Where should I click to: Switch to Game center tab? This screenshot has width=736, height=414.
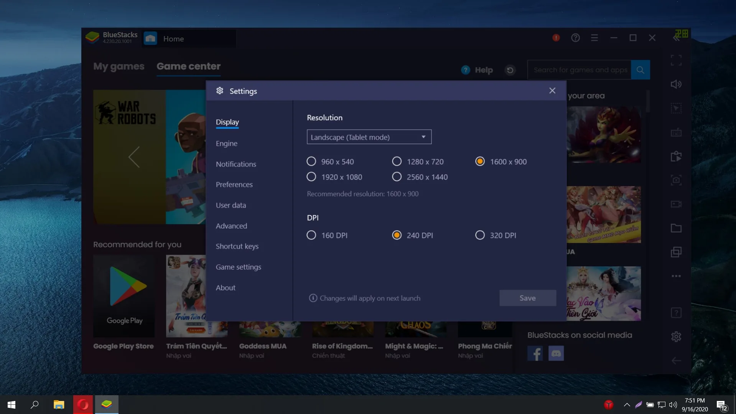[188, 66]
